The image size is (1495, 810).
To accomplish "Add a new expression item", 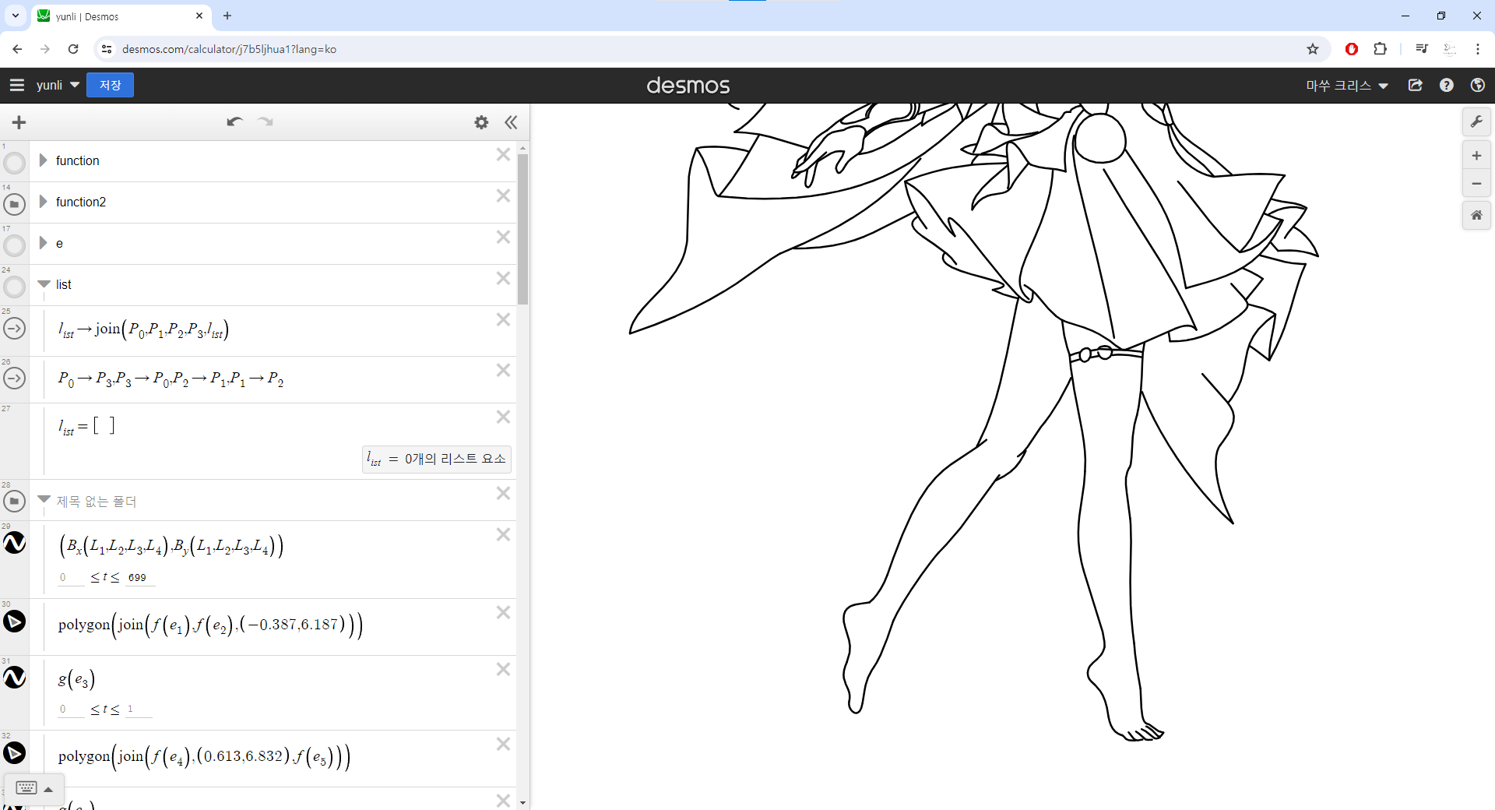I will click(x=19, y=122).
